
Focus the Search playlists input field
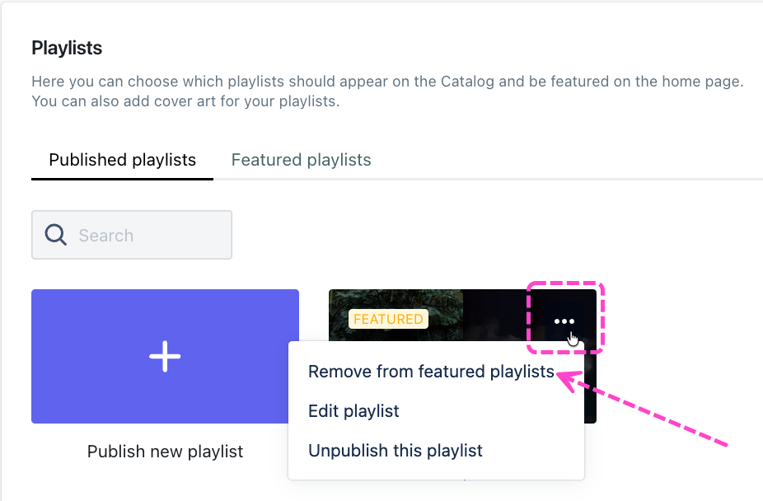(x=132, y=235)
